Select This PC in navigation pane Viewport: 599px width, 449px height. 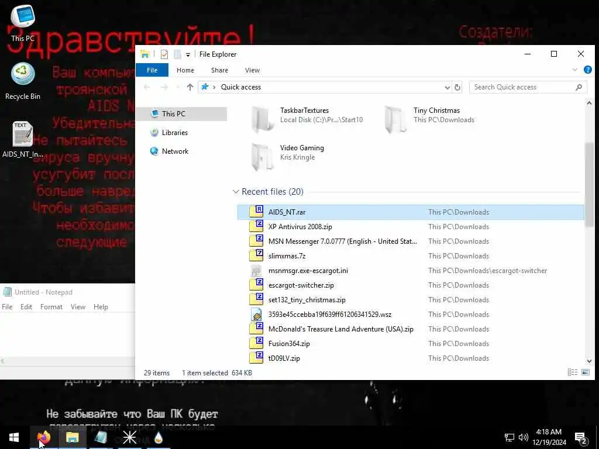[181, 114]
